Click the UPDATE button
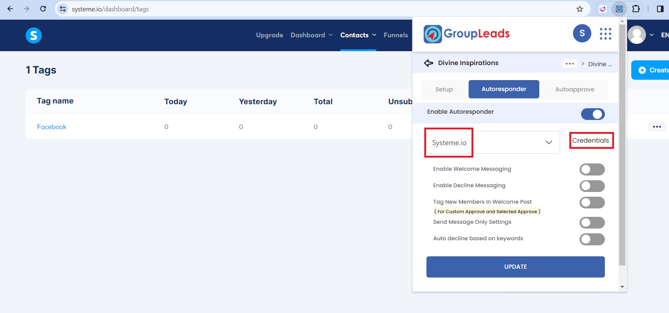Screen dimensions: 669x313 (515, 267)
